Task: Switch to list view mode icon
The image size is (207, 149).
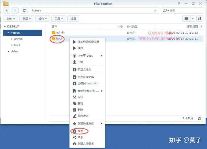Action: [x=186, y=18]
